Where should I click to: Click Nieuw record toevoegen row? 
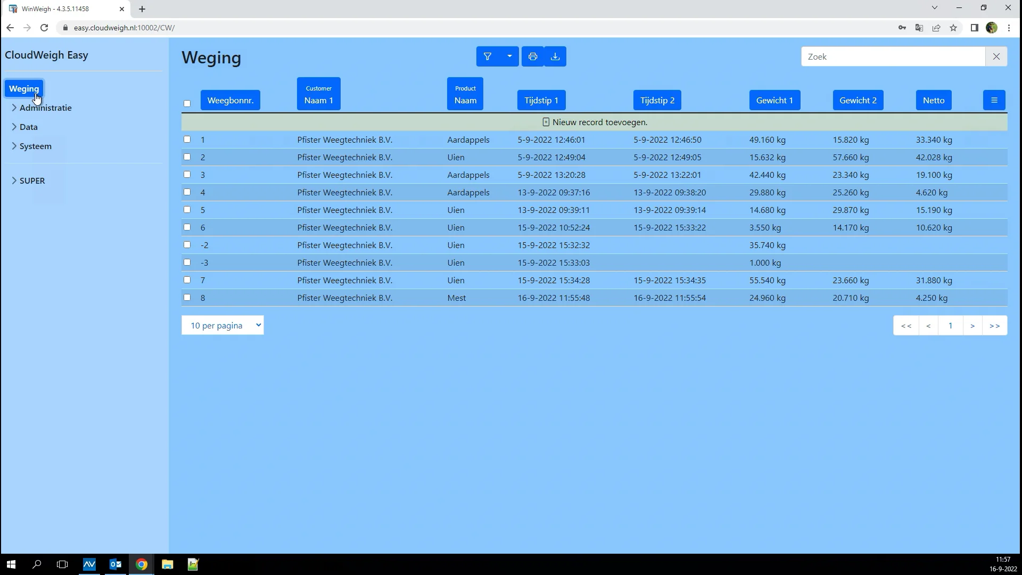tap(594, 122)
